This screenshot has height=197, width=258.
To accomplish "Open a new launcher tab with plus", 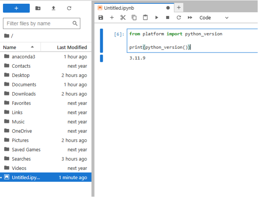I will pyautogui.click(x=179, y=7).
